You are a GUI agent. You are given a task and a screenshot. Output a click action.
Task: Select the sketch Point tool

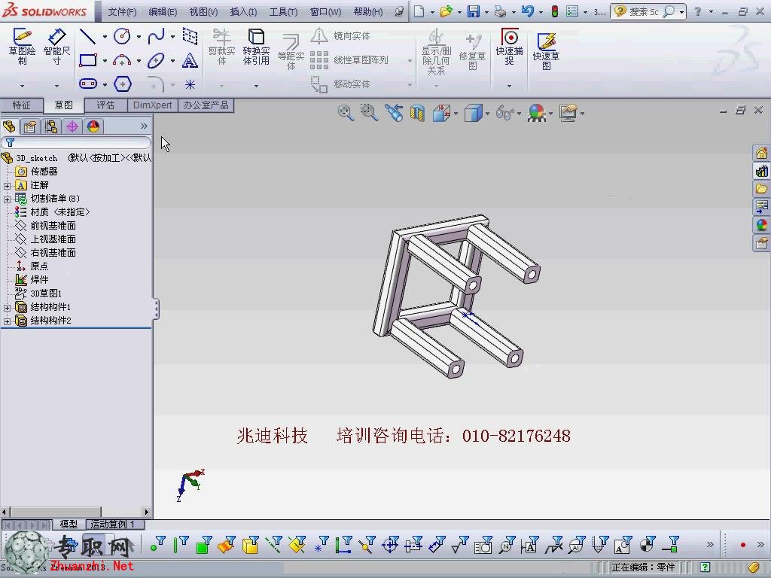click(190, 84)
